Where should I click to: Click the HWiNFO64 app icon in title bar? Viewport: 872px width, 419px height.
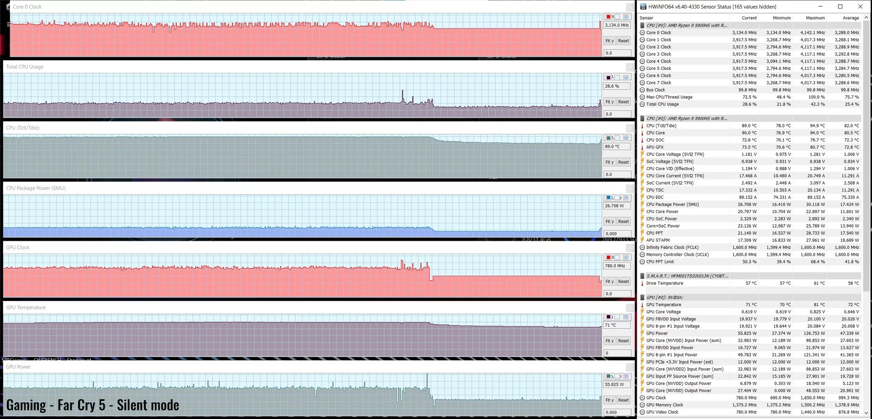click(x=643, y=7)
